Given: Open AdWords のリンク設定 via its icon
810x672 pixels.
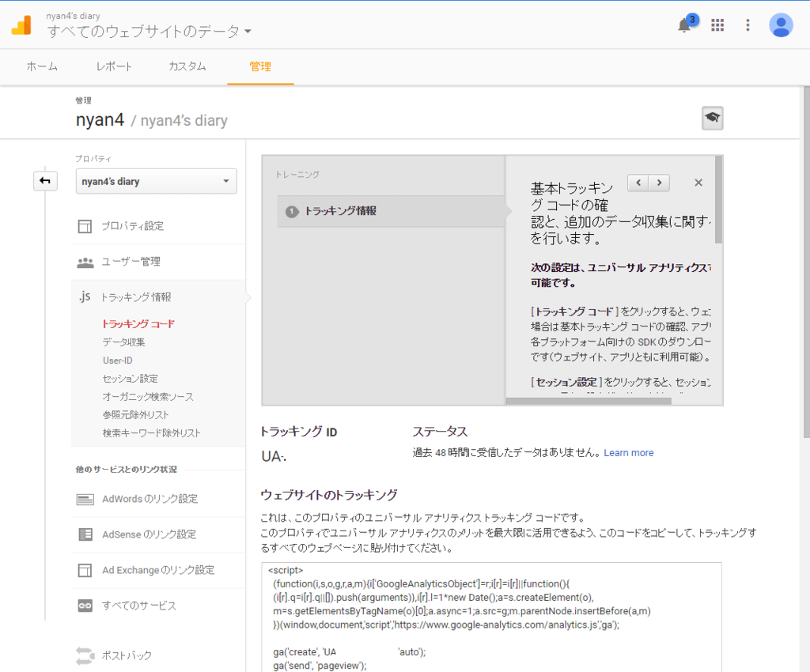Looking at the screenshot, I should point(85,499).
